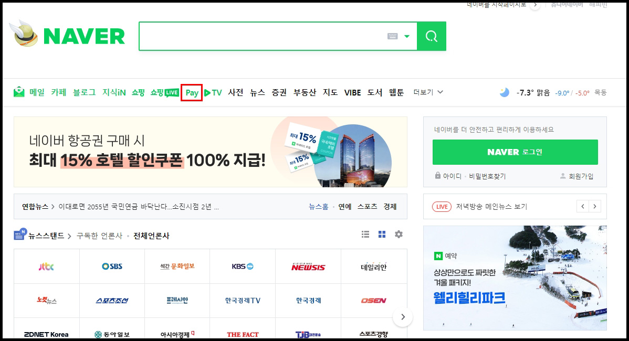Open 블로그 in the service menu
Screen dimensions: 629x341
[x=84, y=92]
